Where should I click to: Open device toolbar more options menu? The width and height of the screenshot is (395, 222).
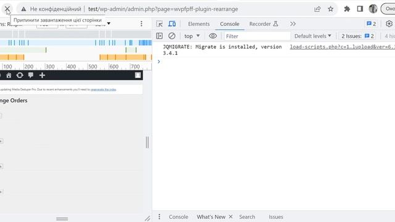[141, 23]
